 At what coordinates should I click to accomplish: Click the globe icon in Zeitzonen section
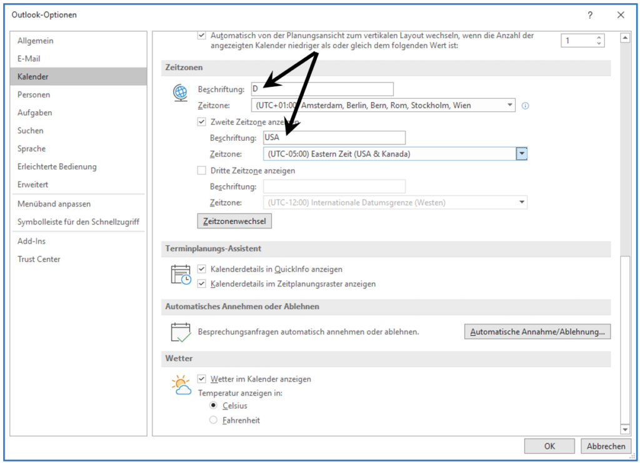tap(180, 93)
